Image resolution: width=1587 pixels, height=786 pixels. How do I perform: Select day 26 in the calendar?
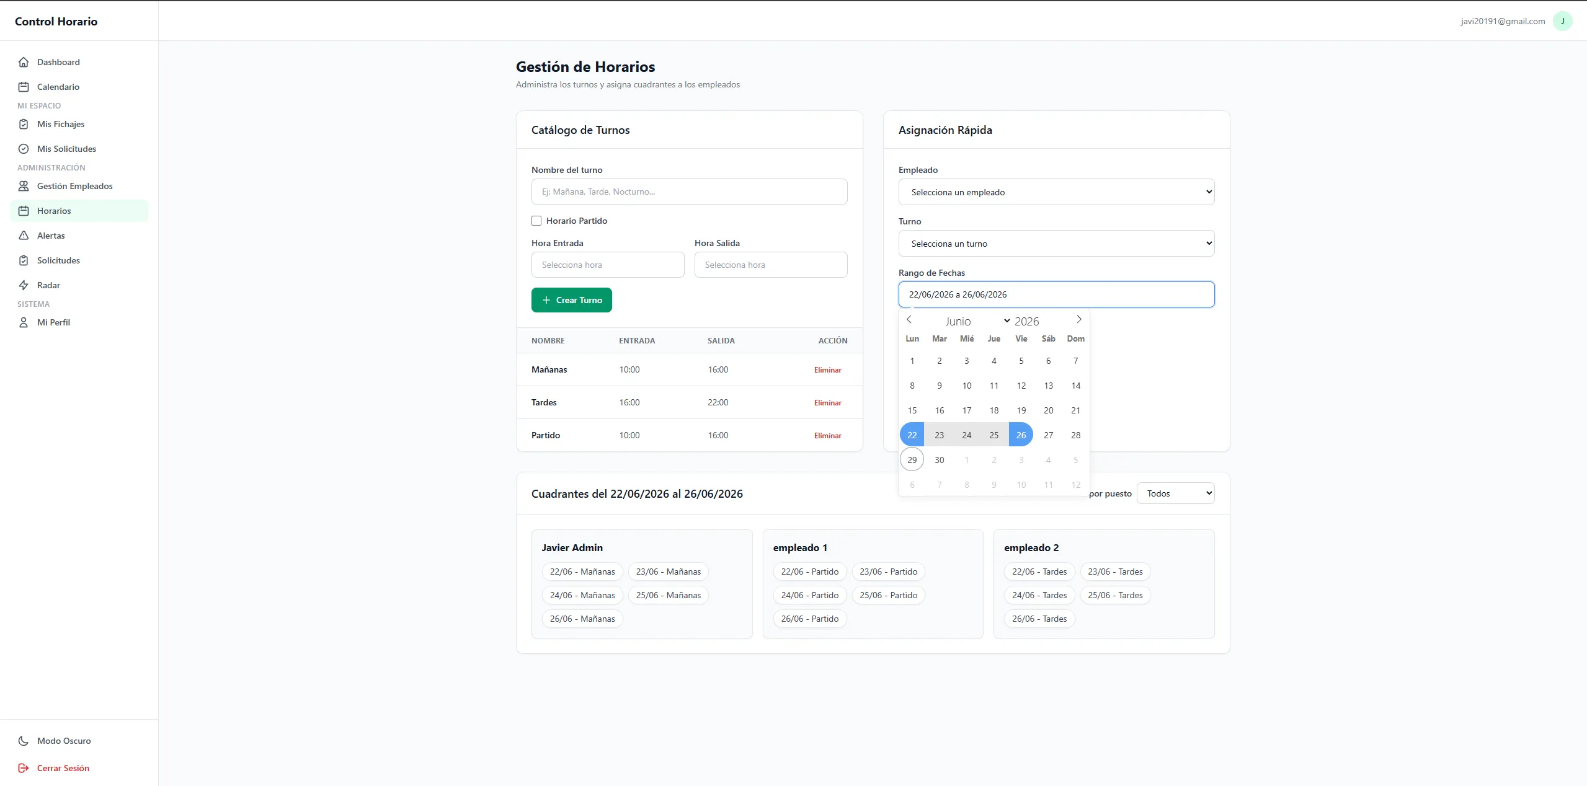click(1021, 435)
